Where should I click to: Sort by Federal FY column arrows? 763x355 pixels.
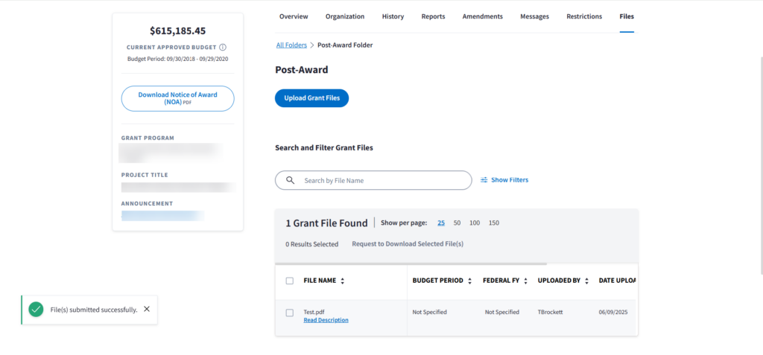pyautogui.click(x=525, y=281)
